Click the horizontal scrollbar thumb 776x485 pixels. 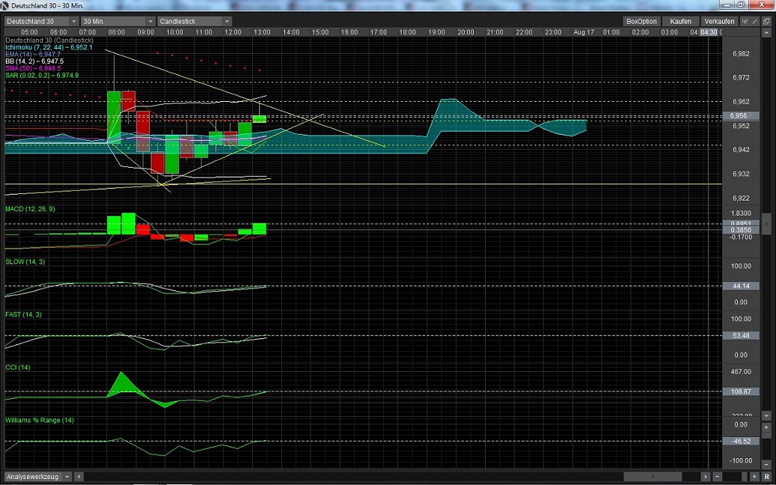(653, 477)
